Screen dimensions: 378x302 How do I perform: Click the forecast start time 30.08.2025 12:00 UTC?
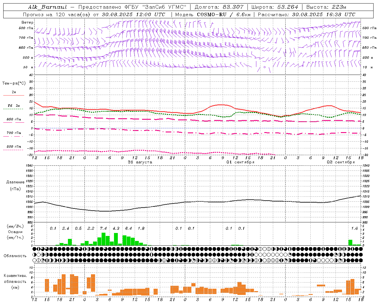pos(133,14)
